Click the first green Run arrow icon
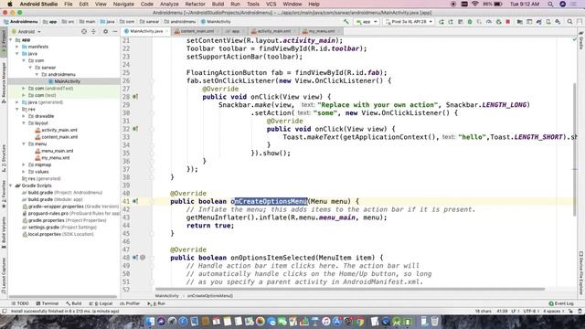 pyautogui.click(x=441, y=22)
